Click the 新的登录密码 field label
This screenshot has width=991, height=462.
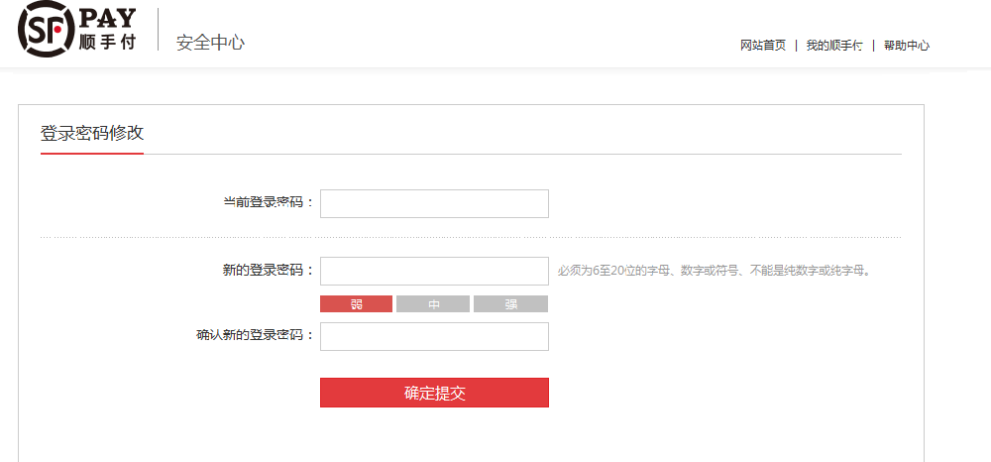coord(269,271)
